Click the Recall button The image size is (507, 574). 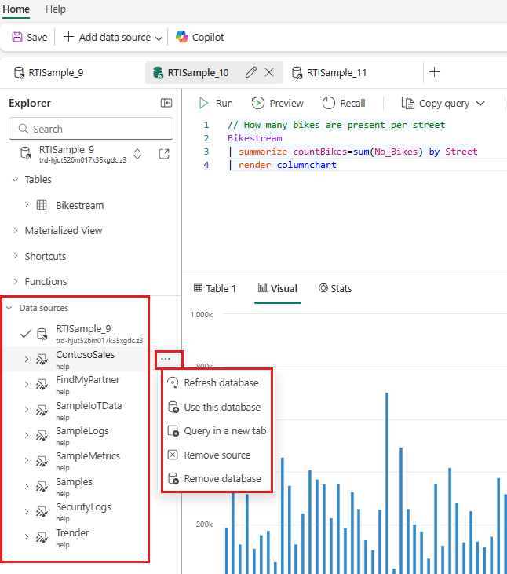click(344, 103)
